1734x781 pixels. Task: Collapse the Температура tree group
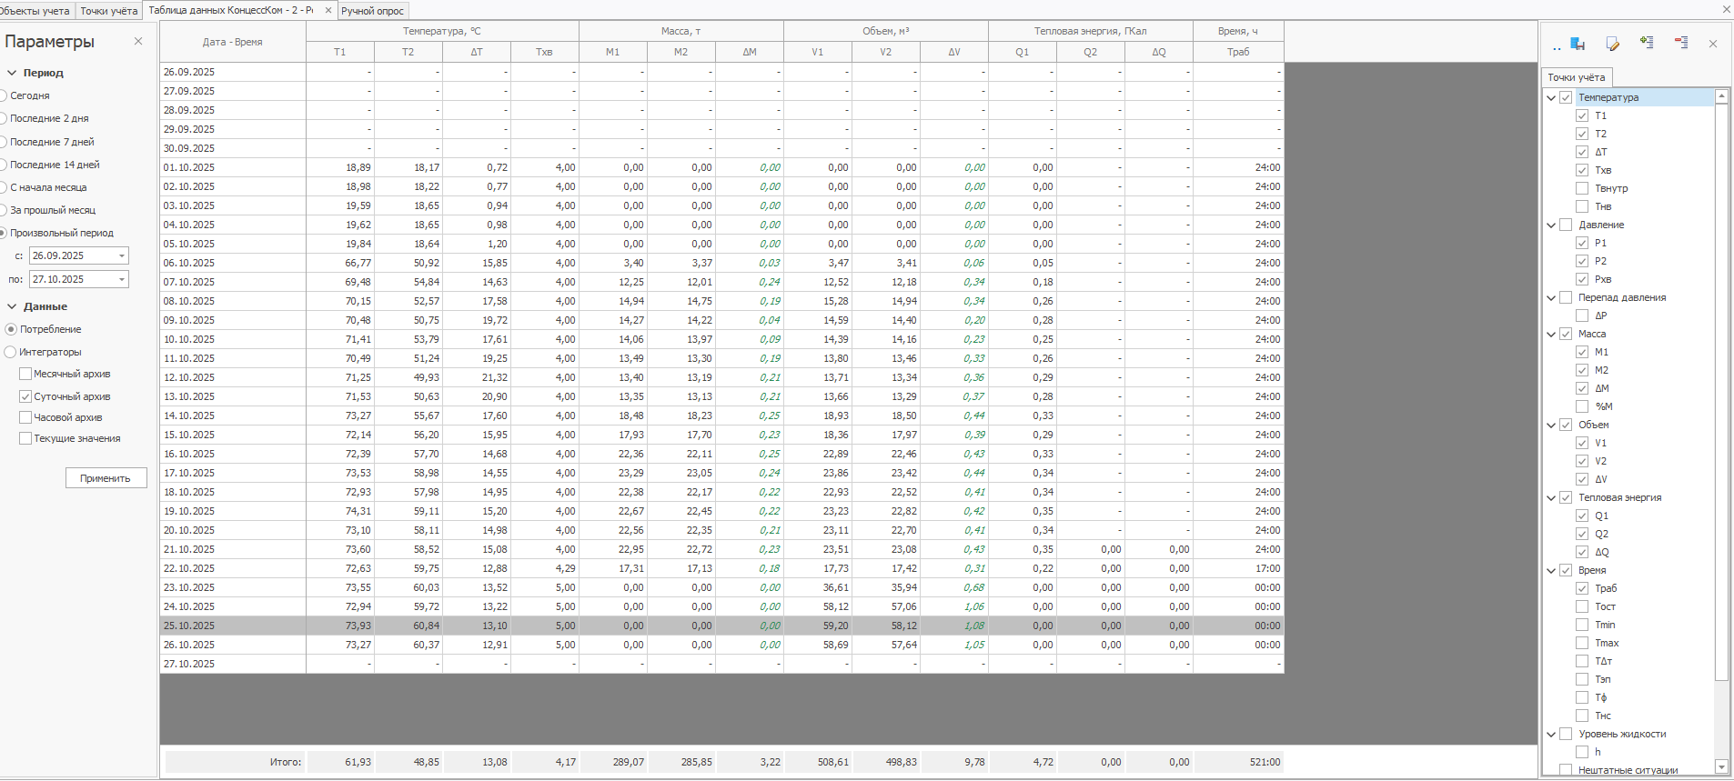(x=1551, y=97)
